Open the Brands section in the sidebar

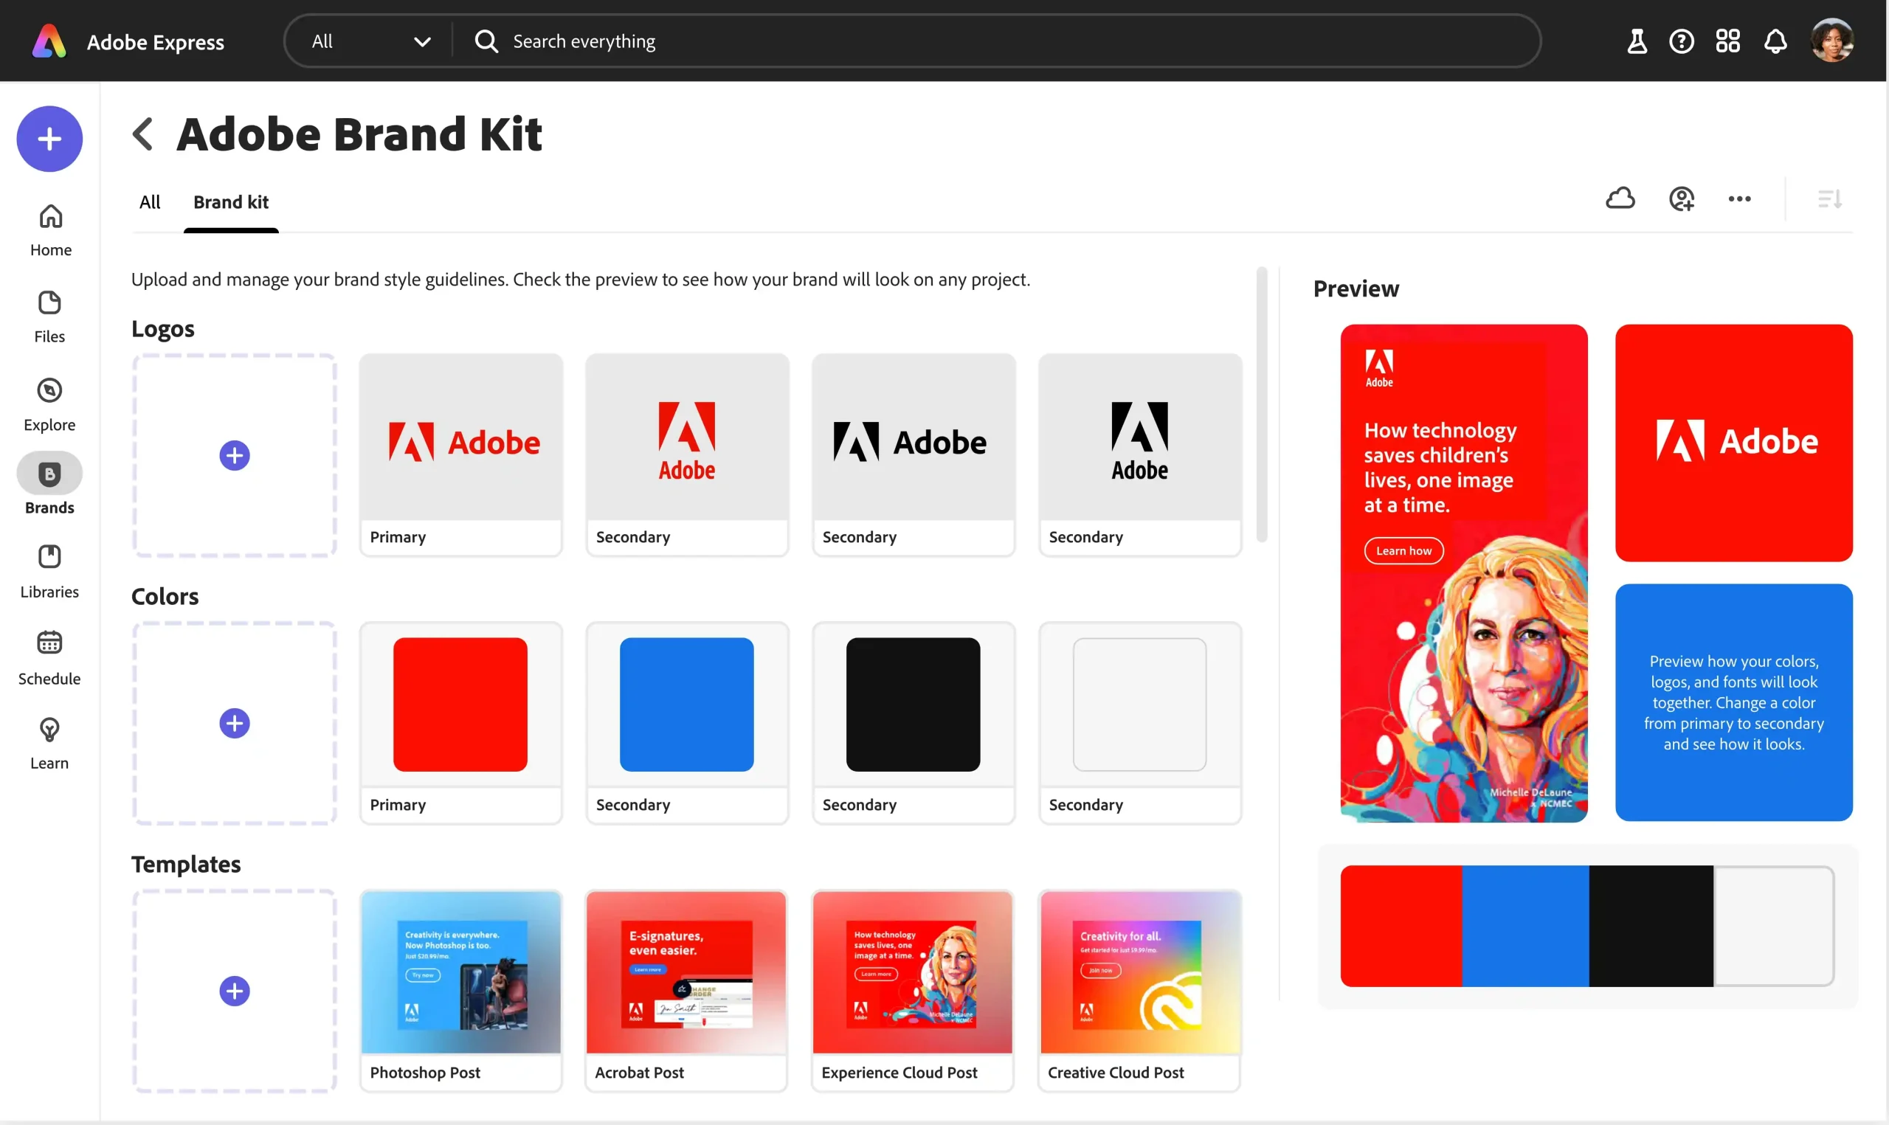[49, 485]
